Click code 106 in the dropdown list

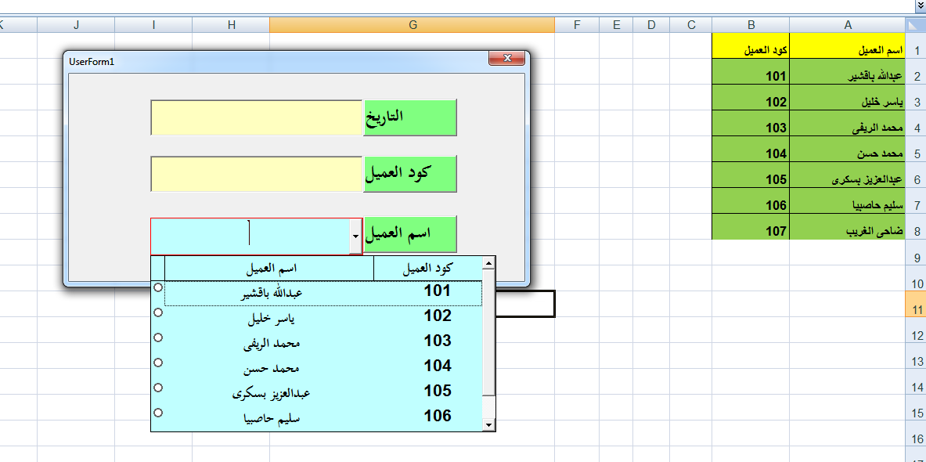(438, 415)
